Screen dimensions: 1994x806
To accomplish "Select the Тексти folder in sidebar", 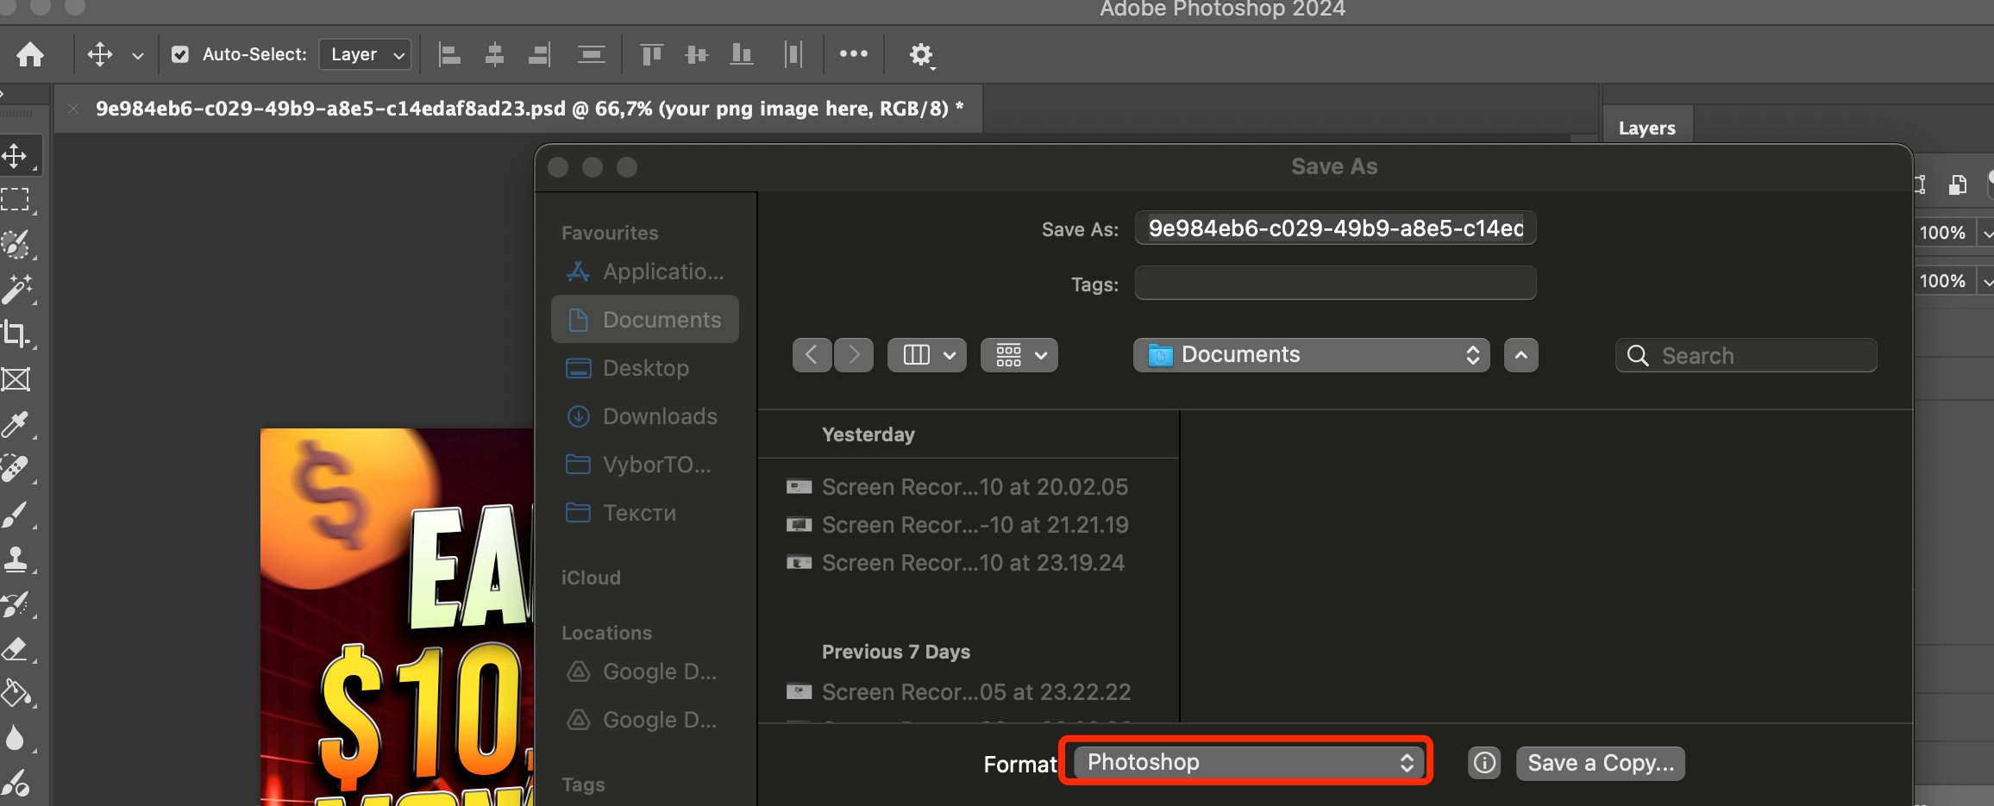I will pyautogui.click(x=645, y=513).
